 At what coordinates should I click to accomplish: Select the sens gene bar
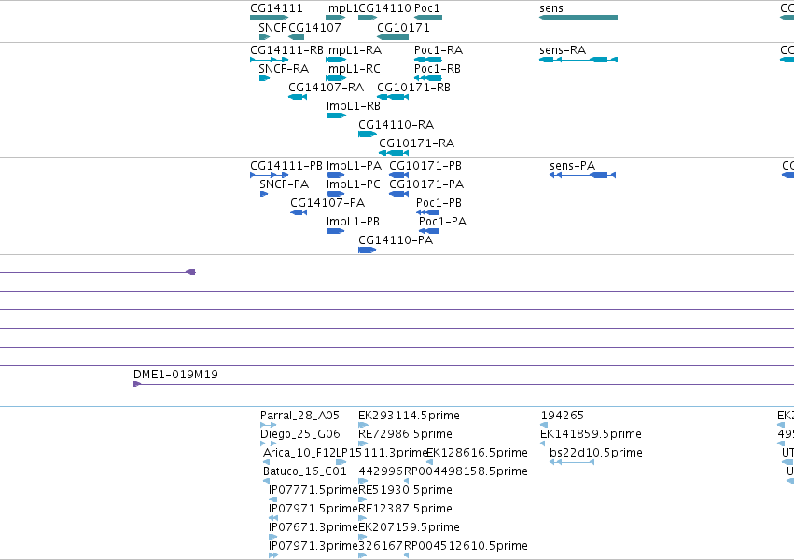(578, 18)
